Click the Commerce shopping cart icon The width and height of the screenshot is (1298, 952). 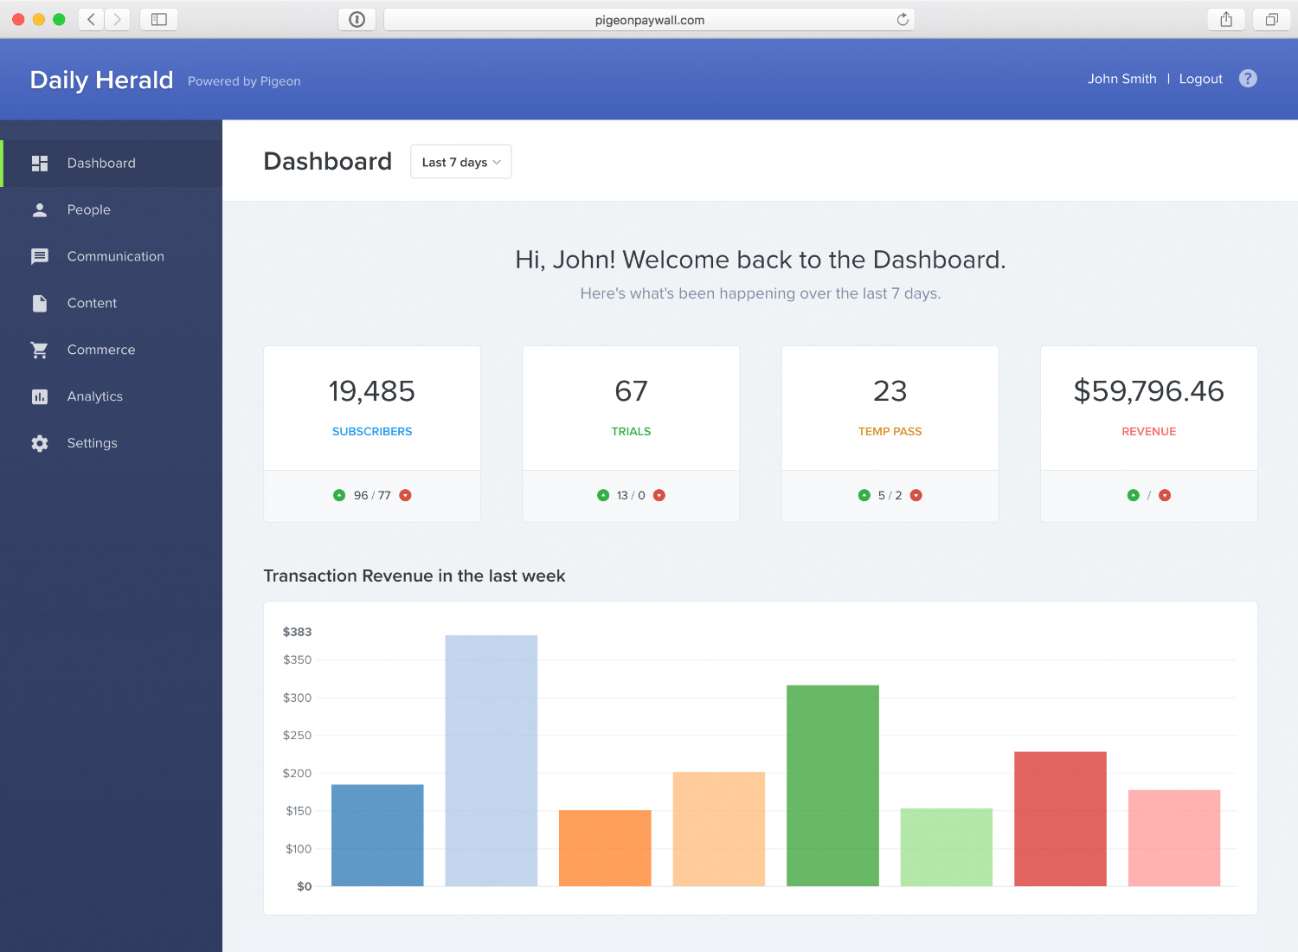click(x=40, y=351)
